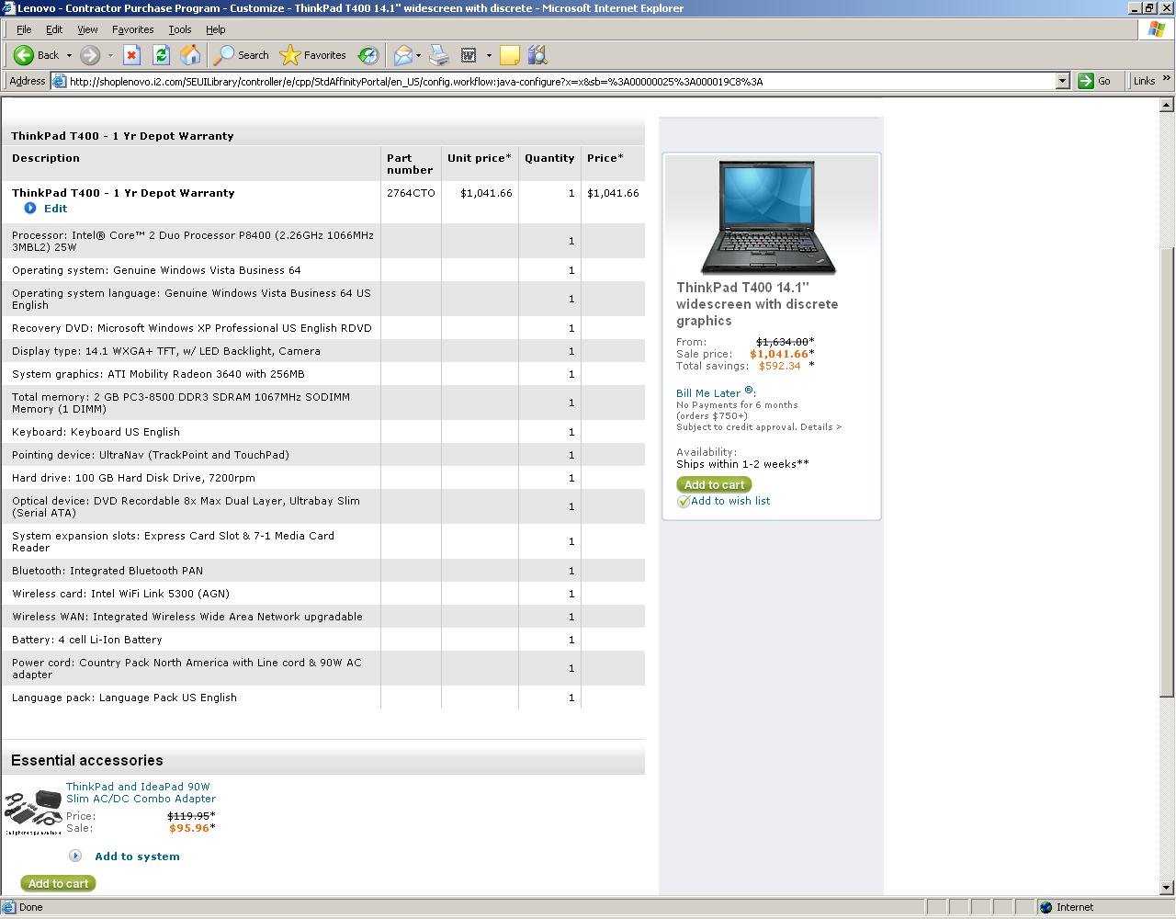Stop loading the page

[131, 55]
